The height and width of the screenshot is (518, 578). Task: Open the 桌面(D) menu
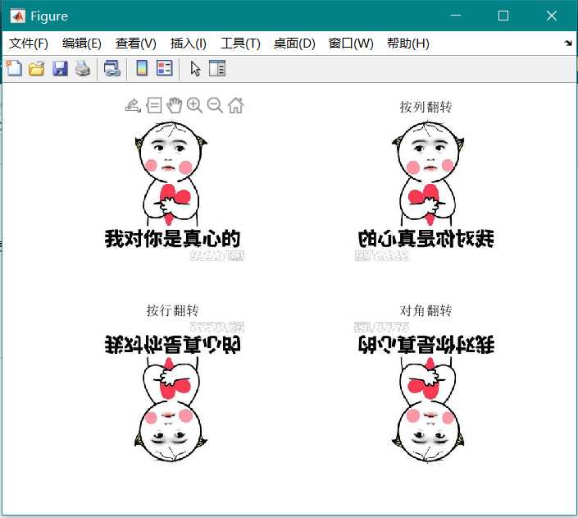pos(294,44)
